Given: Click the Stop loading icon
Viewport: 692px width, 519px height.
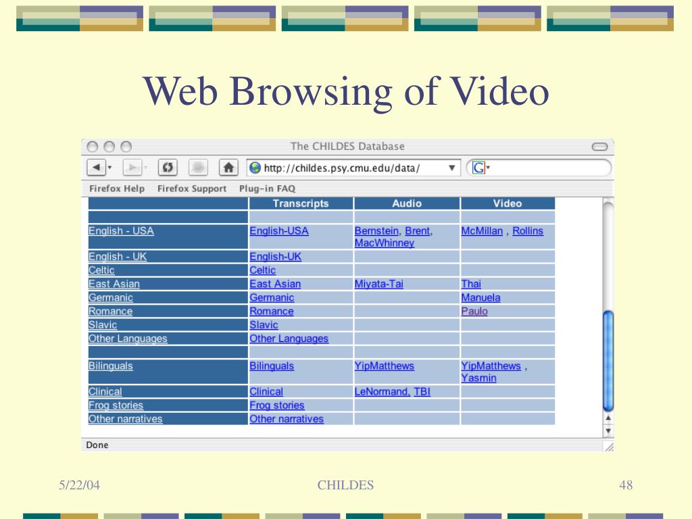Looking at the screenshot, I should 198,168.
